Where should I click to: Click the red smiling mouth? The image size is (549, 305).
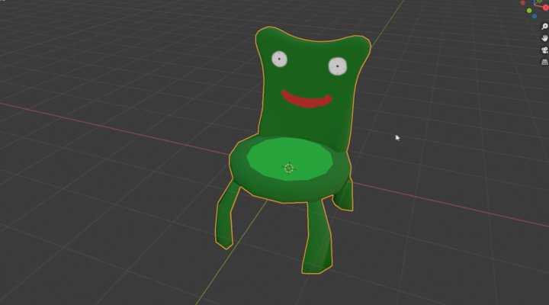tap(307, 101)
